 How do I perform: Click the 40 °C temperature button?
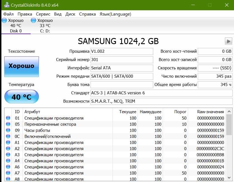[21, 97]
